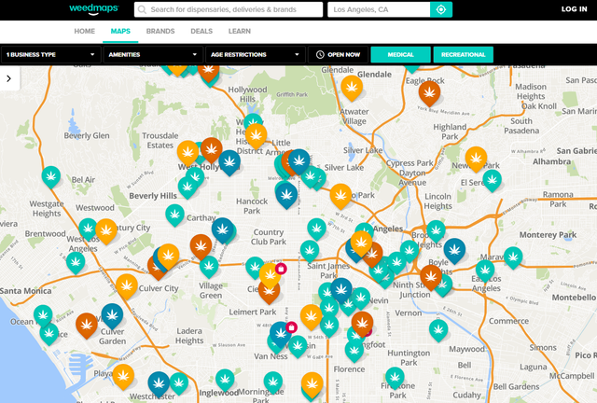Select teal pin at East Los Angeles
The height and width of the screenshot is (403, 597).
(x=485, y=270)
